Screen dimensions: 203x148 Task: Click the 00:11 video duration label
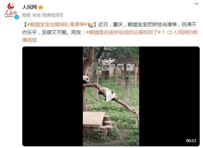pyautogui.click(x=191, y=140)
